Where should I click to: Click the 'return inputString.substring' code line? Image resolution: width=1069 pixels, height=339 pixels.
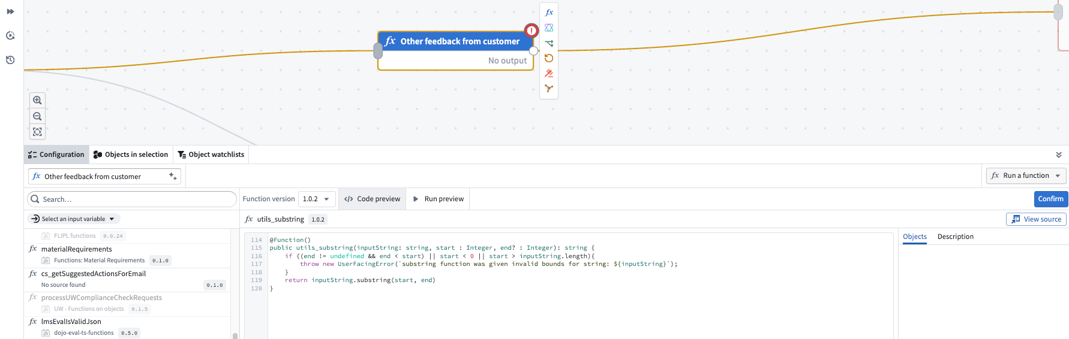(360, 280)
